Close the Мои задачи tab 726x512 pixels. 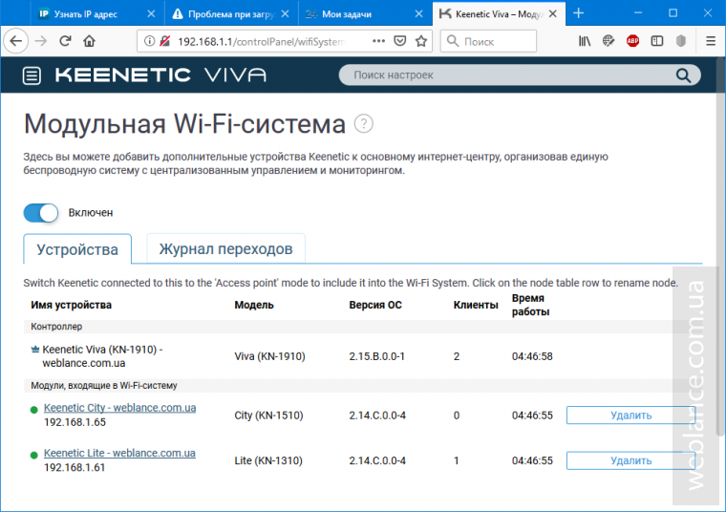pos(418,14)
